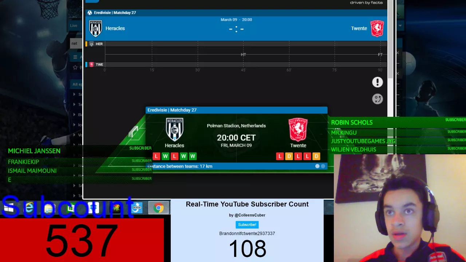Open Google Chrome from the taskbar
Viewport: 466px width, 262px height.
coord(158,208)
